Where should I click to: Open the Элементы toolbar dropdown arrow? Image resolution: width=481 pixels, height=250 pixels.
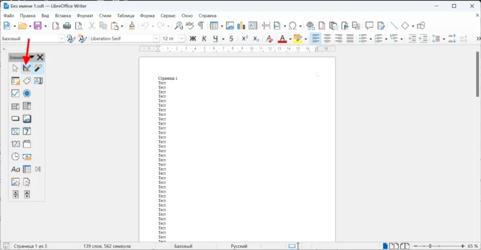[32, 57]
